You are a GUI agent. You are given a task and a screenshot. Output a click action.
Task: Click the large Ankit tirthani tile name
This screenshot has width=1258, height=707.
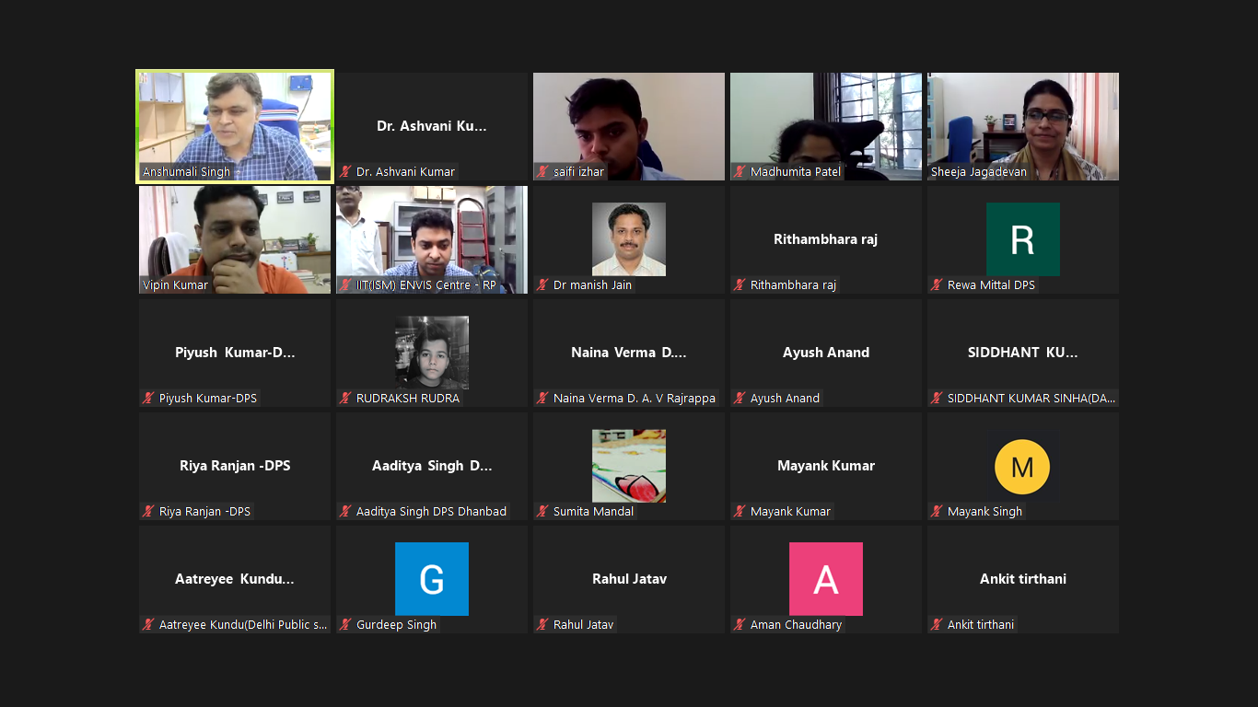(x=1023, y=579)
